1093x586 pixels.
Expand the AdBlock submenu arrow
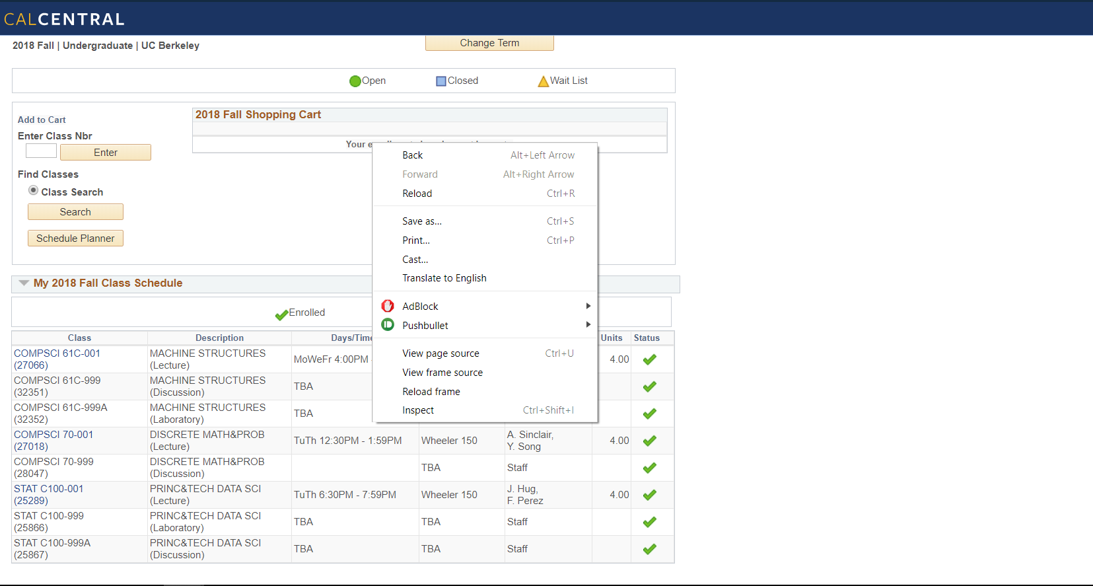tap(588, 306)
